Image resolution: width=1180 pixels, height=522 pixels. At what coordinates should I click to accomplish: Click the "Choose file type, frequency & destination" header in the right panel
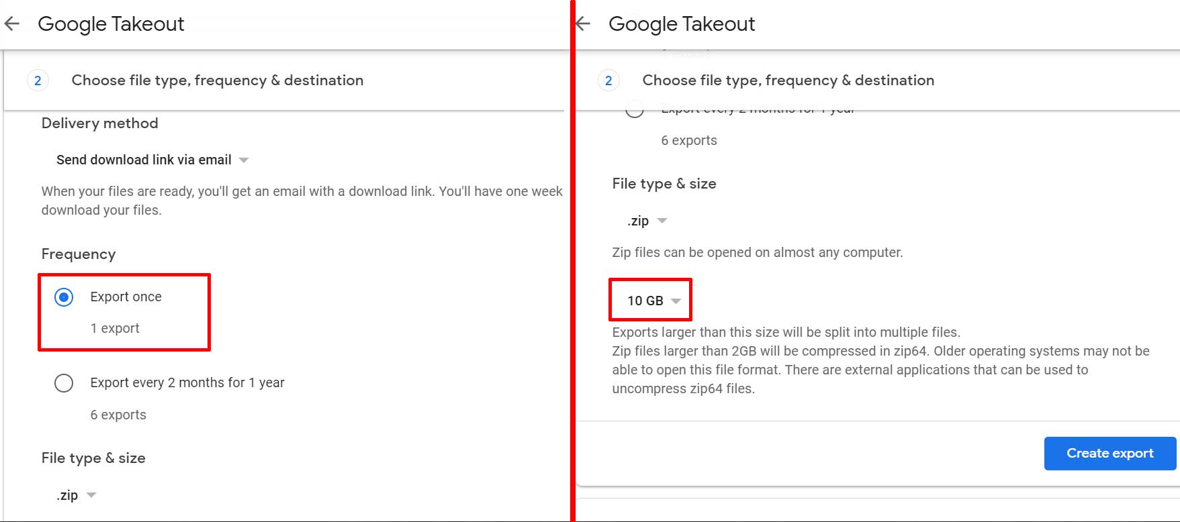[788, 81]
